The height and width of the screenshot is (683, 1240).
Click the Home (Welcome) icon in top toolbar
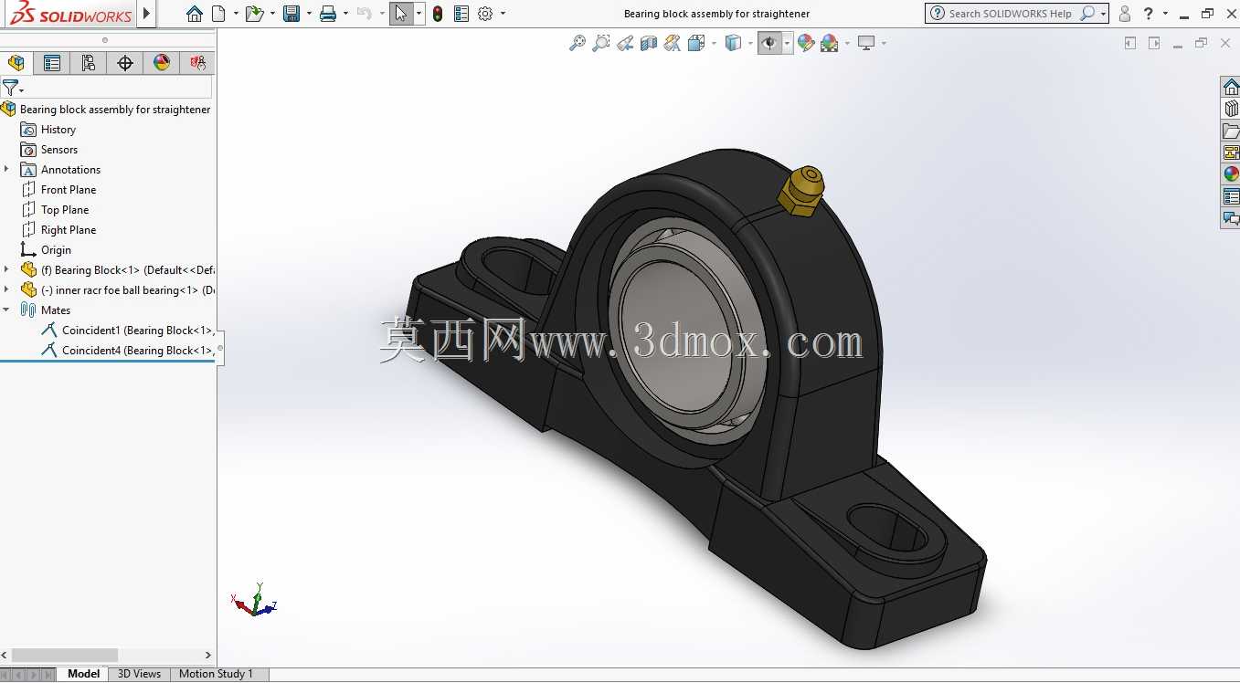click(194, 14)
